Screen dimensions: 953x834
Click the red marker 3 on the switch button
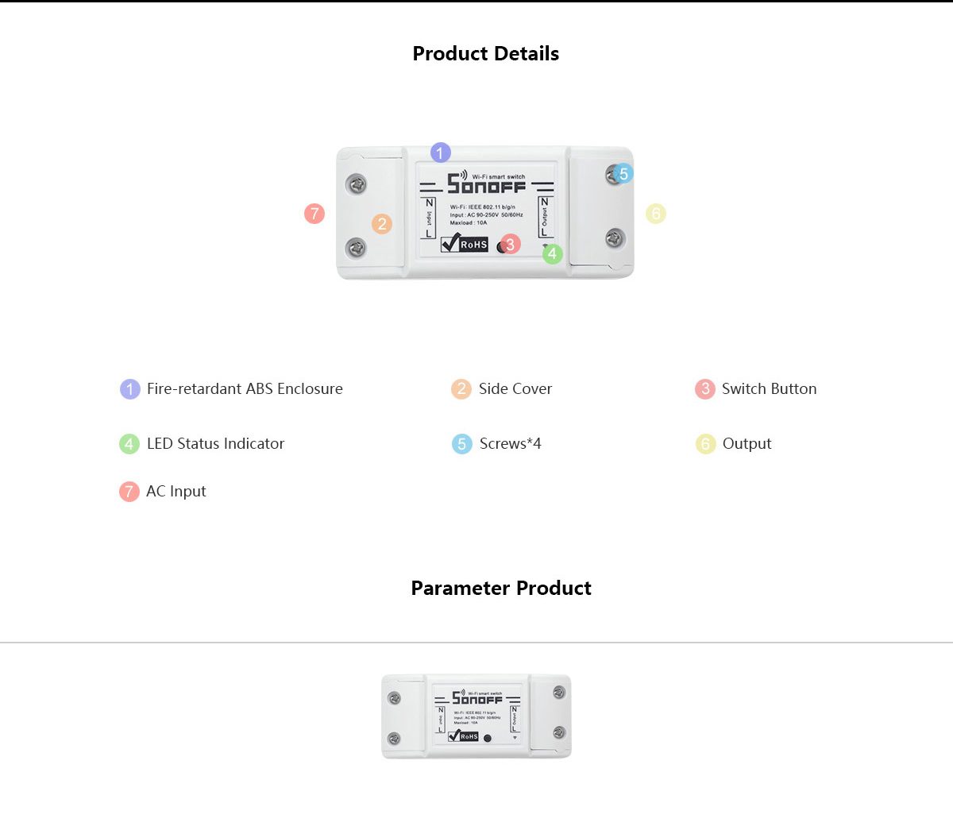tap(511, 245)
